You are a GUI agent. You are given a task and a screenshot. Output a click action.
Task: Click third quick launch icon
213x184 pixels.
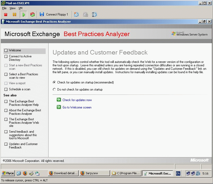pos(31,173)
